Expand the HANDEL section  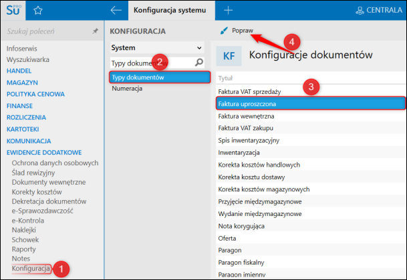[x=19, y=71]
